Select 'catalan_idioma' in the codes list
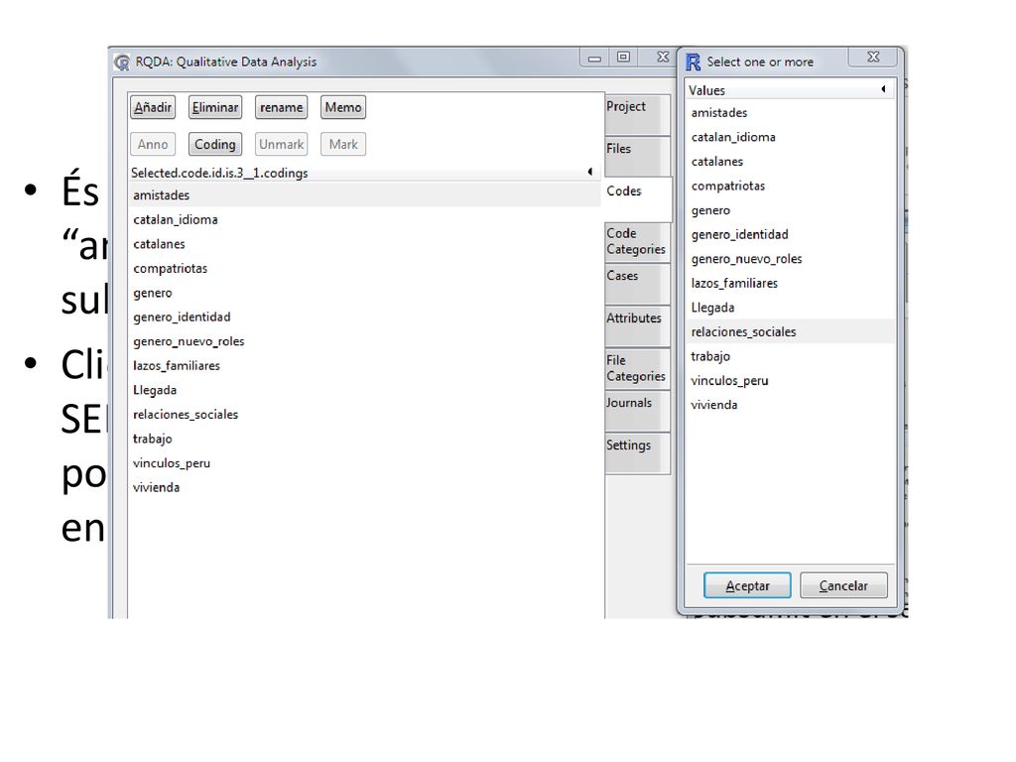The height and width of the screenshot is (762, 1016). coord(365,219)
